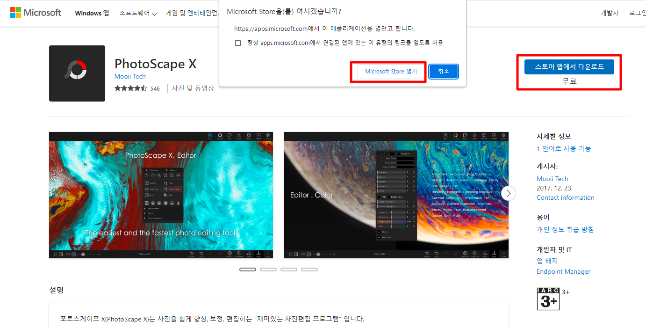
Task: Open the Editor Color screenshot
Action: pyautogui.click(x=396, y=195)
